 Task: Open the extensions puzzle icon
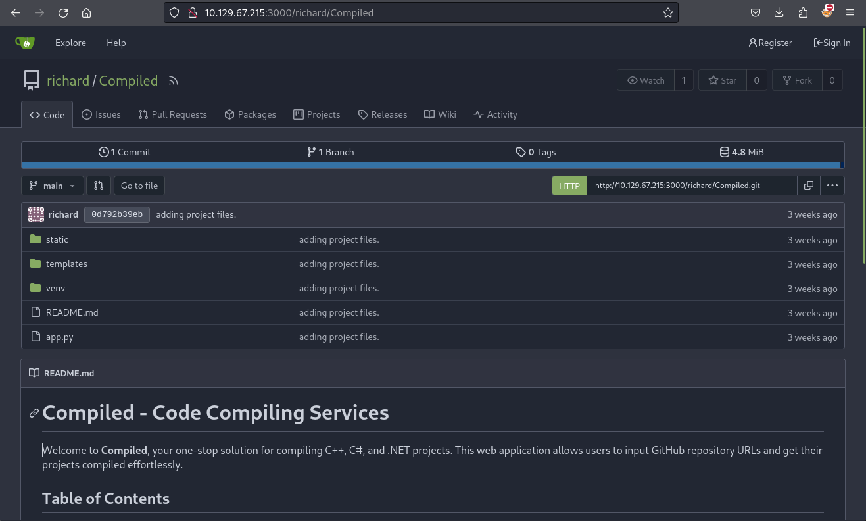pyautogui.click(x=803, y=12)
